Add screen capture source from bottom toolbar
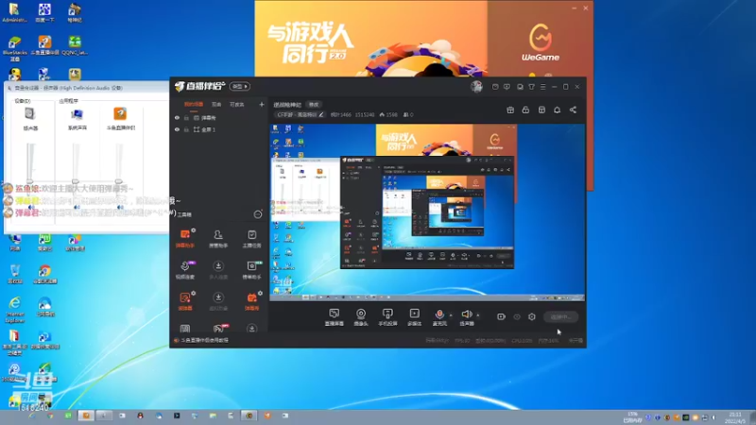 click(x=334, y=317)
